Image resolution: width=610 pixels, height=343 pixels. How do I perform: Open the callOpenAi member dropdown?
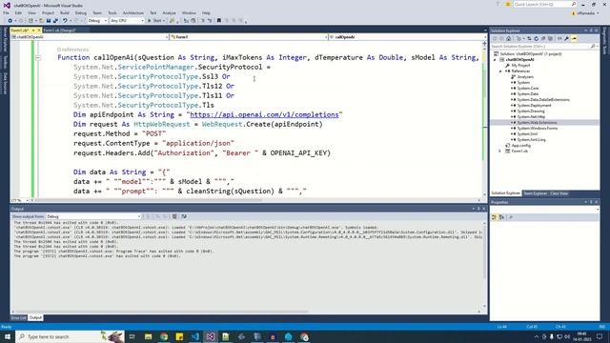[407, 37]
